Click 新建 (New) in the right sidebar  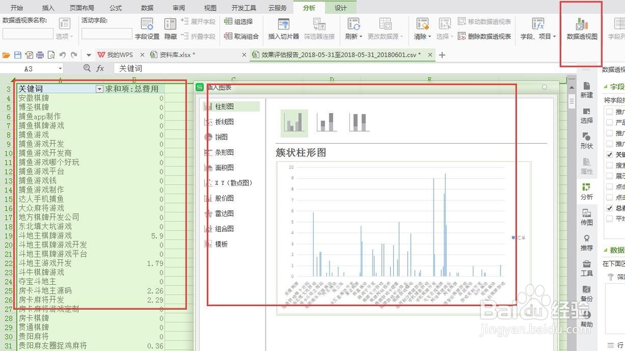(587, 90)
